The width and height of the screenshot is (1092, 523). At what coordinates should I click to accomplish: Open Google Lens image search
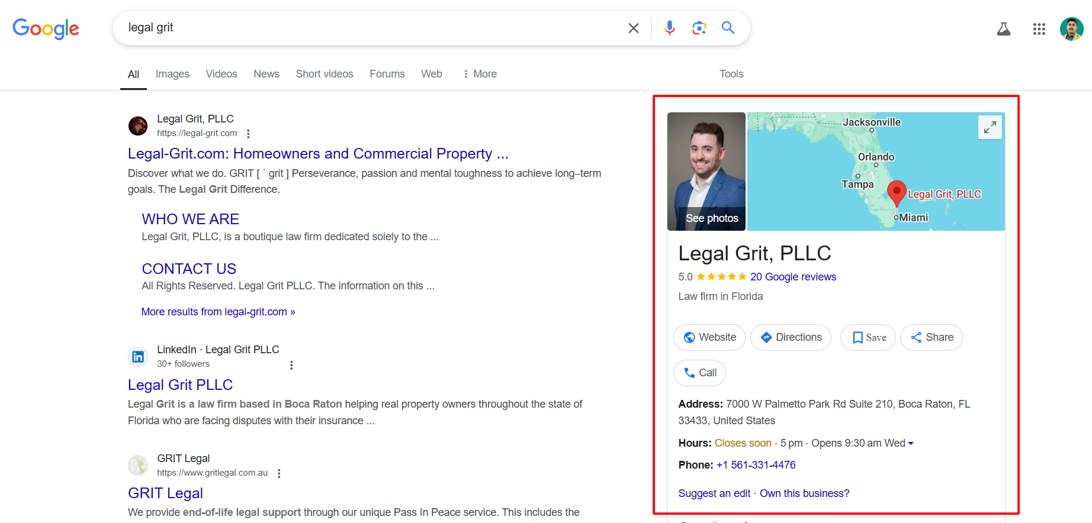coord(699,28)
